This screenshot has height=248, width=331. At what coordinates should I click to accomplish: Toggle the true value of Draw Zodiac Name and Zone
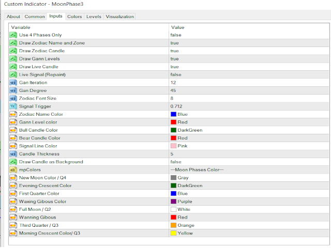coord(175,43)
